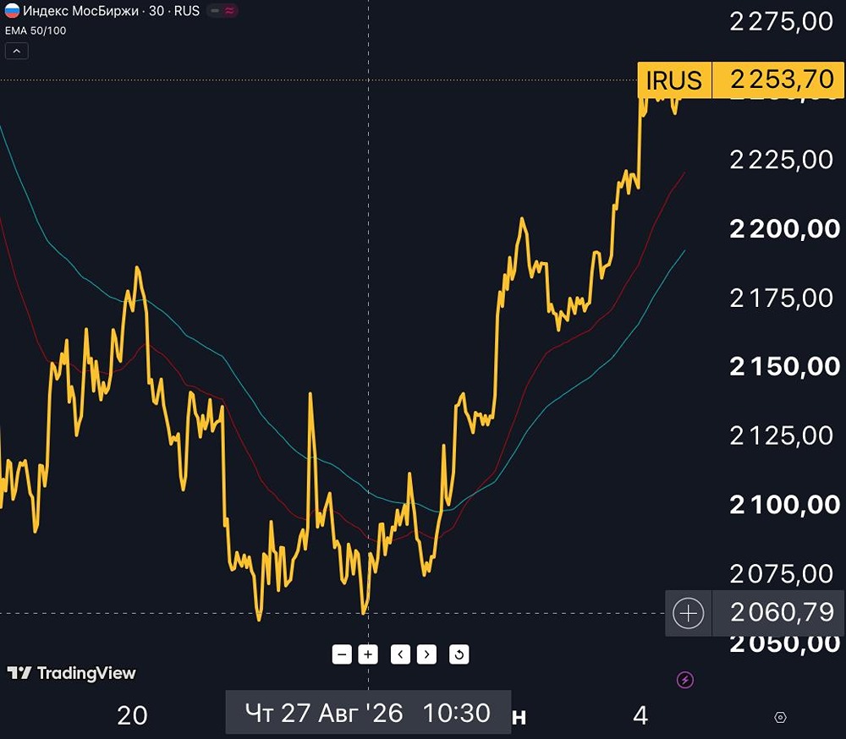Select the EMA 50/100 indicator label
Viewport: 846px width, 739px height.
tap(36, 30)
